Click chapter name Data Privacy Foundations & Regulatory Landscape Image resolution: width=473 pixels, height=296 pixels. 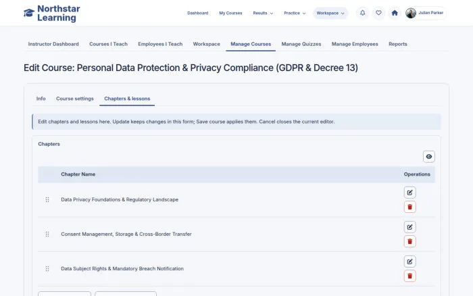[120, 200]
